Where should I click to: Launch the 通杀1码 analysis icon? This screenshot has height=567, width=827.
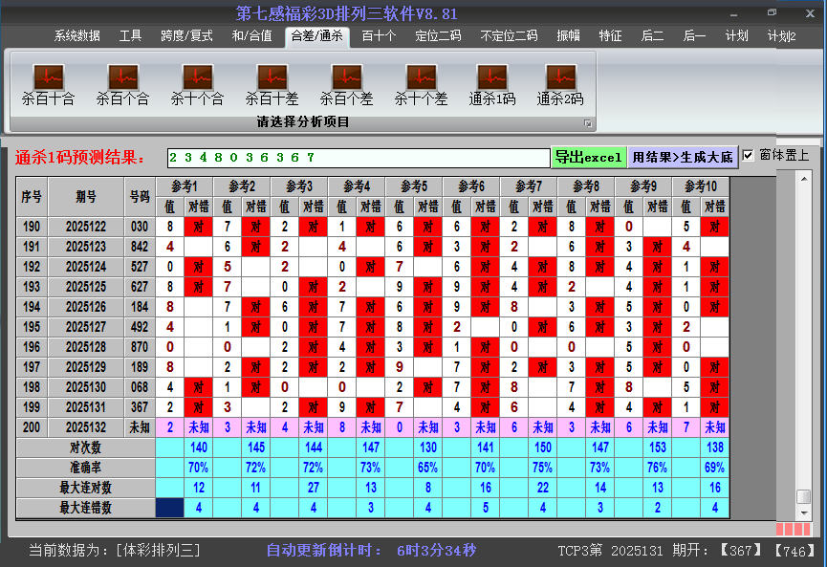coord(492,85)
